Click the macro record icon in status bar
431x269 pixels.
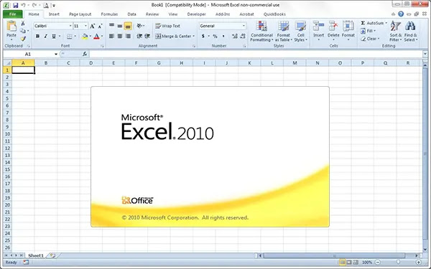click(26, 263)
